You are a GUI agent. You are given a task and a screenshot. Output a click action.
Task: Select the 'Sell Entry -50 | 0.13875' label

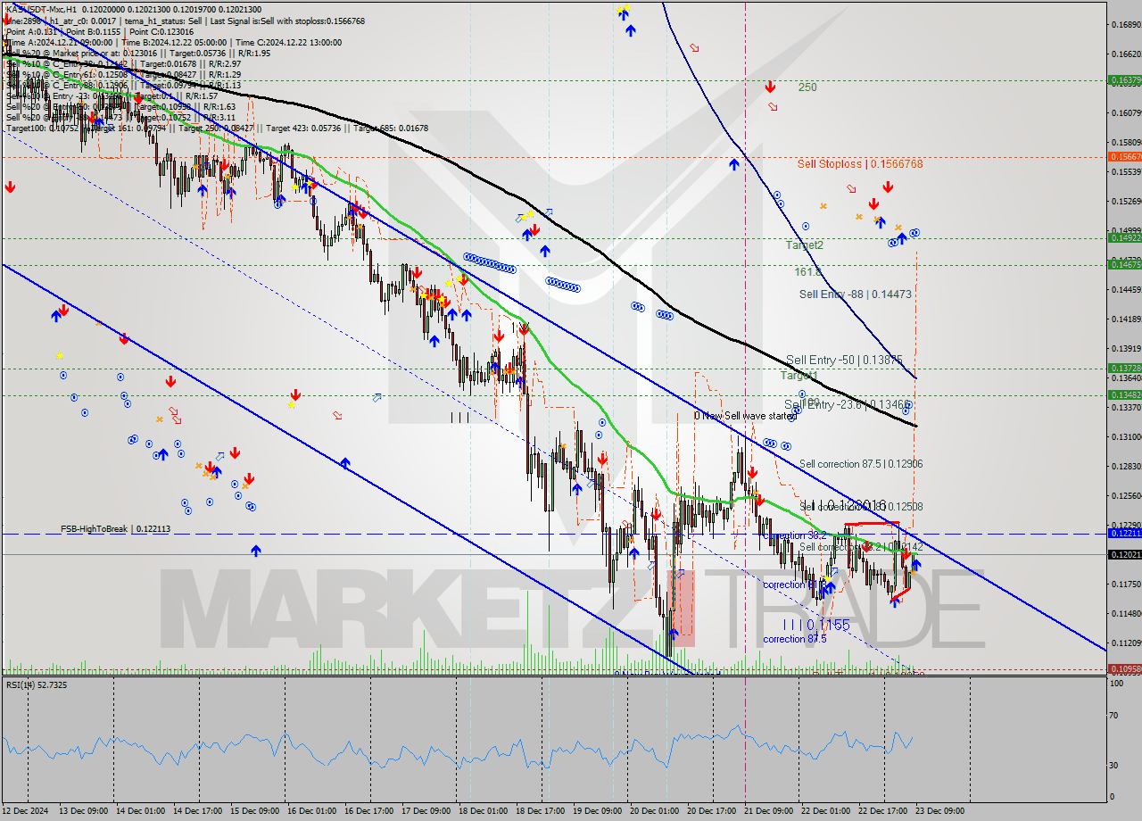pyautogui.click(x=844, y=360)
